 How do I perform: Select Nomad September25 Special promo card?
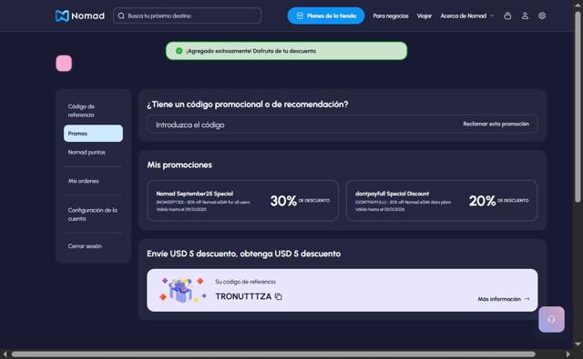click(242, 201)
